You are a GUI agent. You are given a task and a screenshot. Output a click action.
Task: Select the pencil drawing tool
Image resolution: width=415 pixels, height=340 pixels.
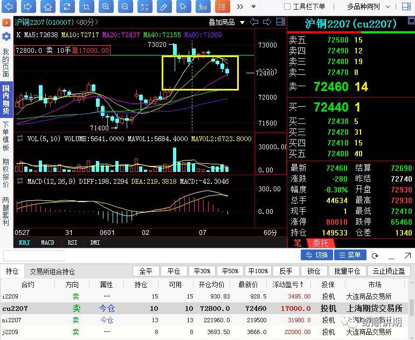click(164, 6)
